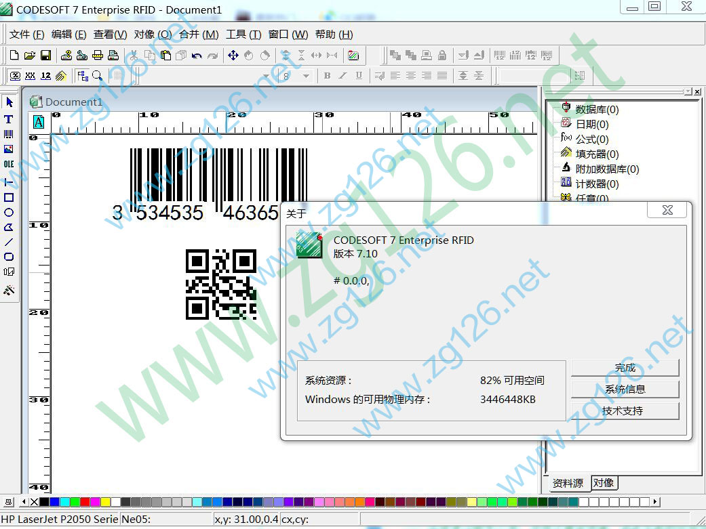Select the linear barcode on the label
This screenshot has width=706, height=529.
(x=210, y=184)
